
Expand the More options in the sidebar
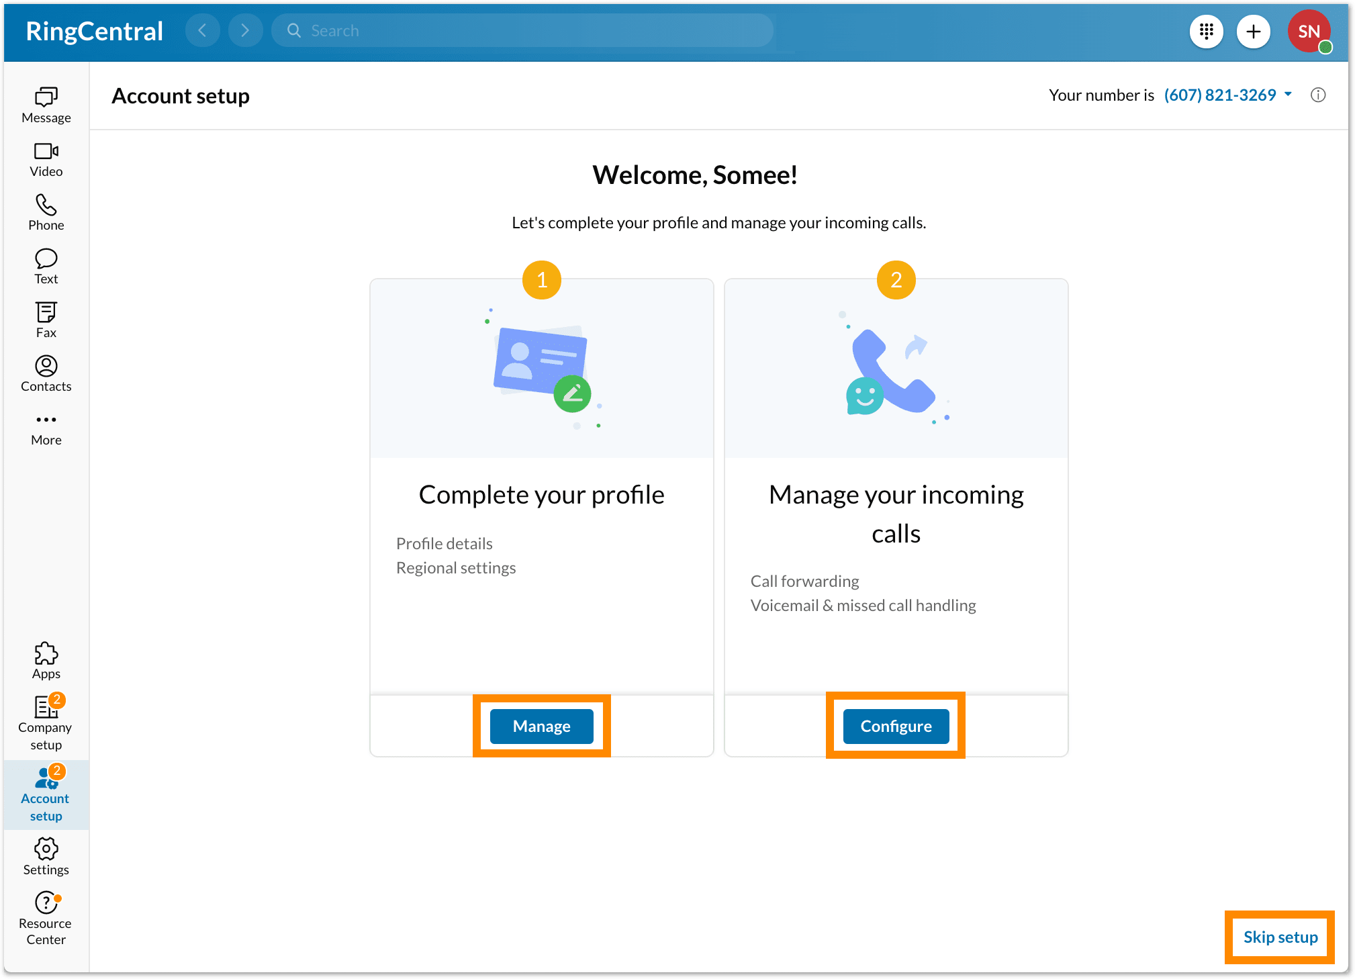point(45,426)
